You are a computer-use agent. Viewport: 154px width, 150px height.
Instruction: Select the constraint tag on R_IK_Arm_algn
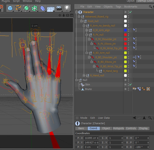[x=135, y=30]
